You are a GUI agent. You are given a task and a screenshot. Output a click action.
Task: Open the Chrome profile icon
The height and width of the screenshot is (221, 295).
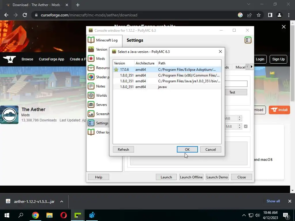[x=279, y=15]
